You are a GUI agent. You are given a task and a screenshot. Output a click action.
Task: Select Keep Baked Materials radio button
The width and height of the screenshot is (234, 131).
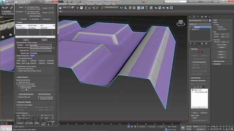[39, 99]
